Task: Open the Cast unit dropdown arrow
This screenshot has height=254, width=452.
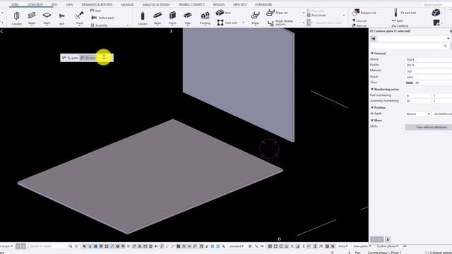Action: [x=243, y=23]
